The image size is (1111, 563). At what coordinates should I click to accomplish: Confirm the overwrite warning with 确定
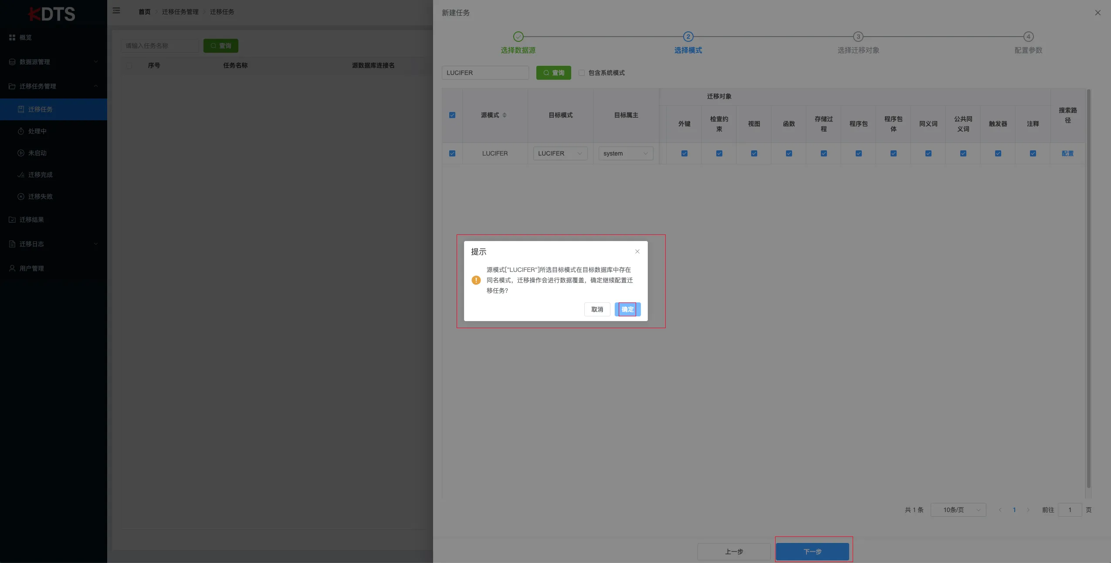point(627,309)
